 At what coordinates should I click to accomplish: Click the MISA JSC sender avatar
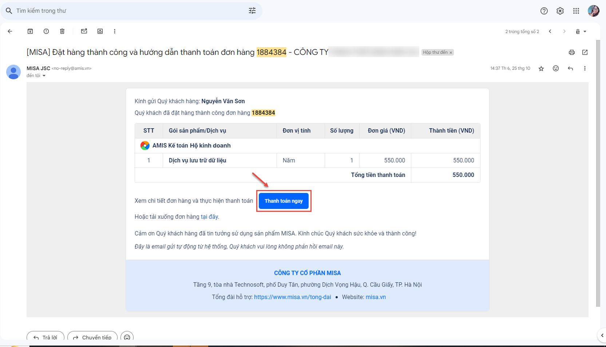coord(13,72)
